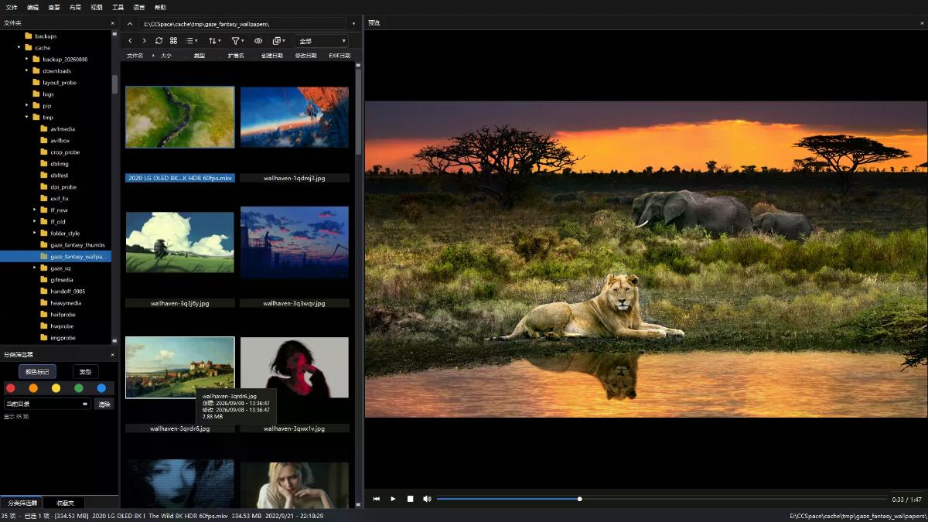Filter by the red color label
The image size is (928, 522).
pyautogui.click(x=11, y=388)
